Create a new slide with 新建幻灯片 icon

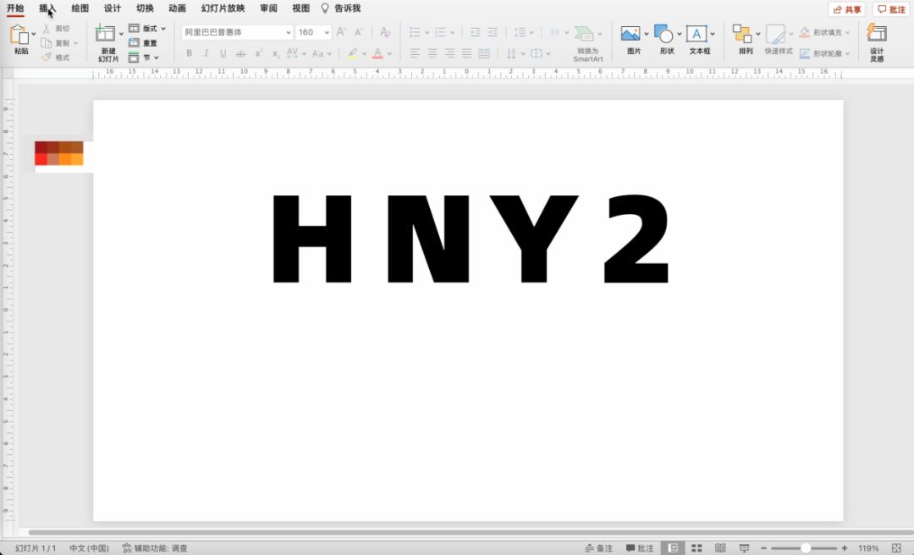(106, 34)
